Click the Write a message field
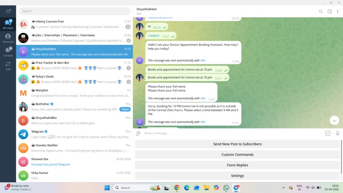 tap(233, 133)
